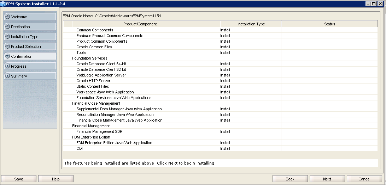The image size is (386, 185).
Task: Select the ODI row
Action: (x=220, y=148)
